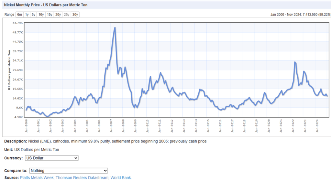
Task: Click the 15y range button
Action: [x=50, y=15]
